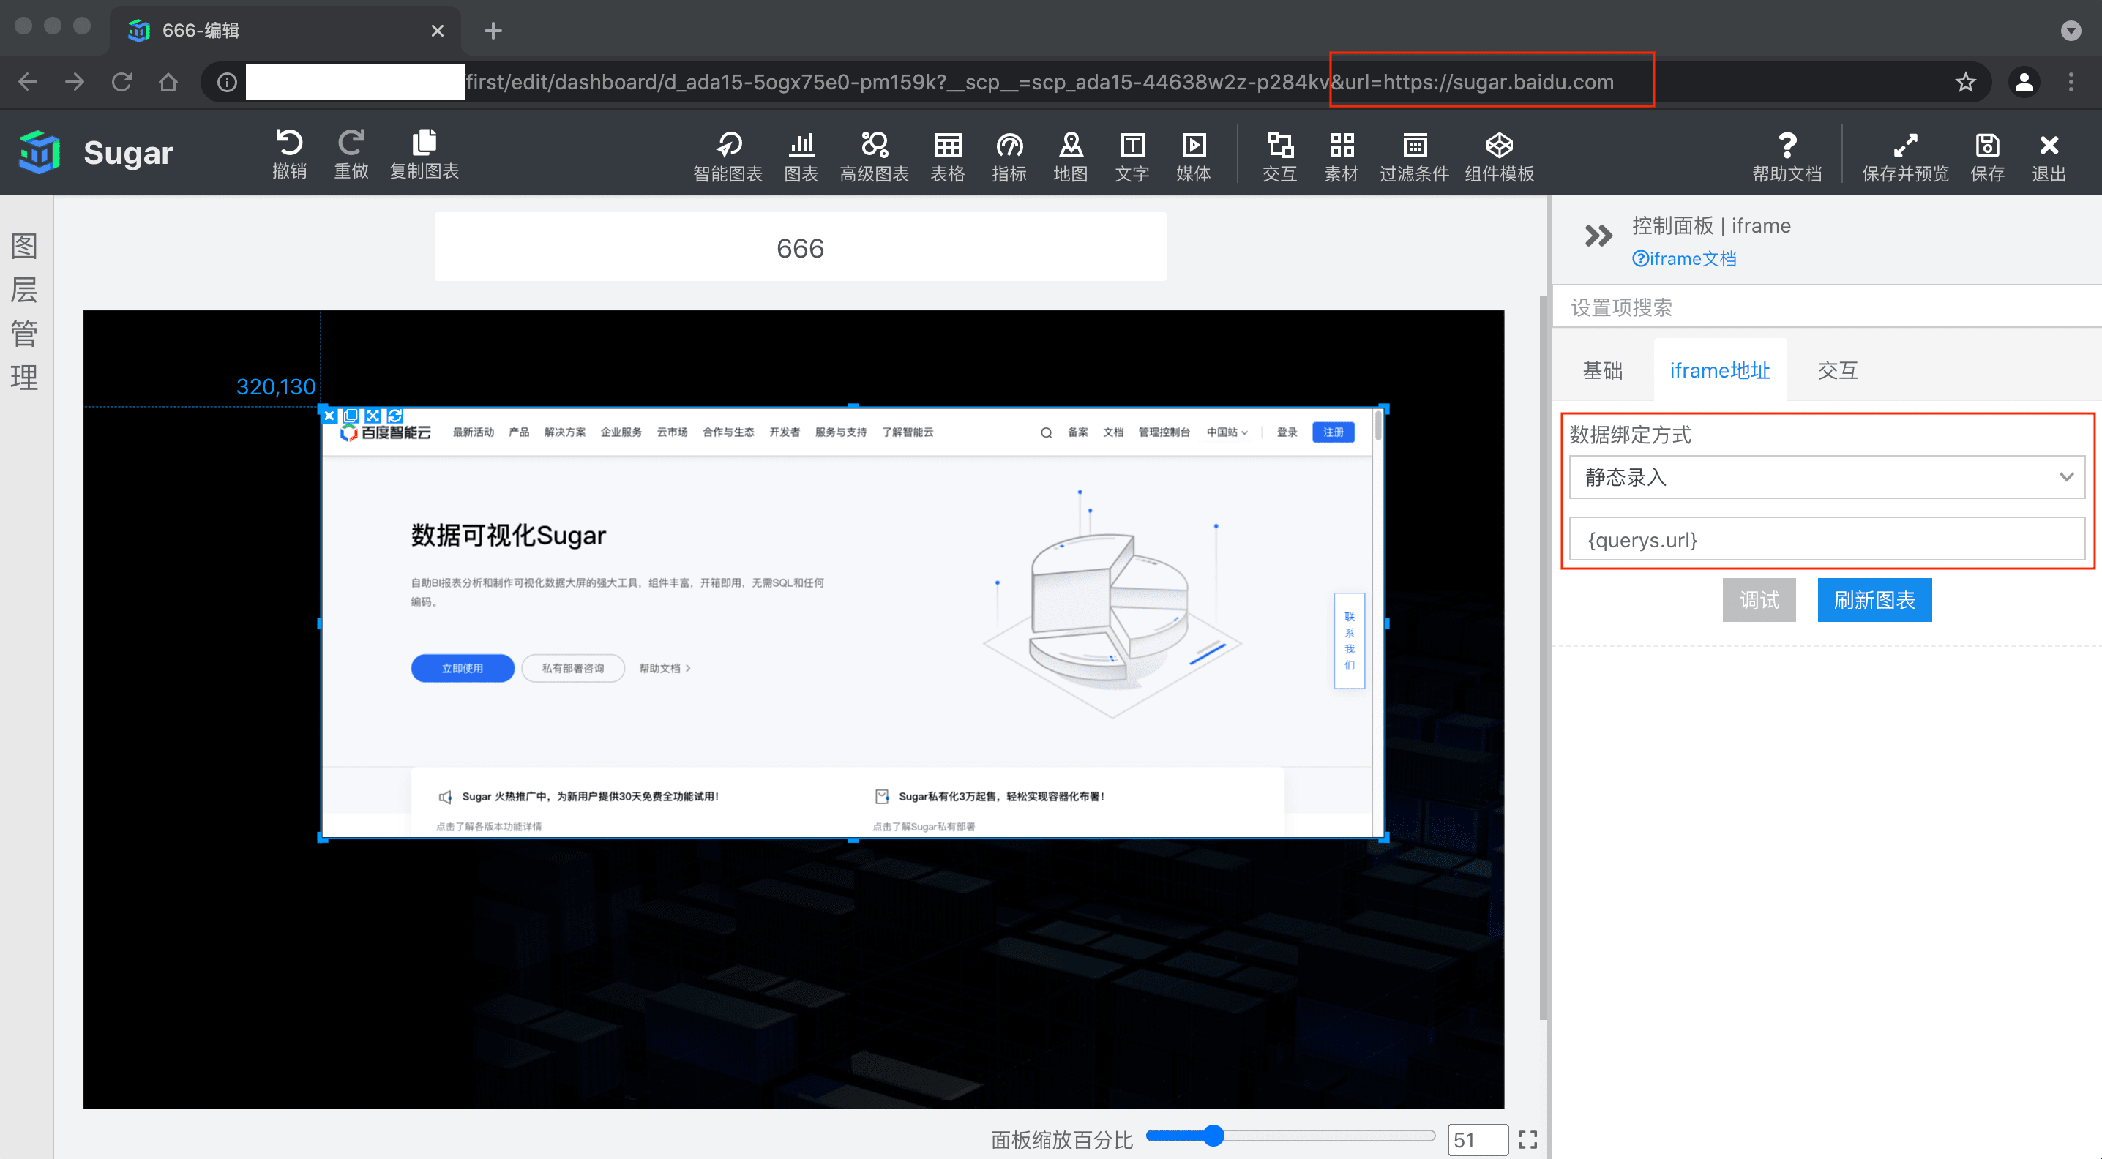Image resolution: width=2102 pixels, height=1159 pixels.
Task: Collapse the control panel with double-arrow
Action: (x=1598, y=236)
